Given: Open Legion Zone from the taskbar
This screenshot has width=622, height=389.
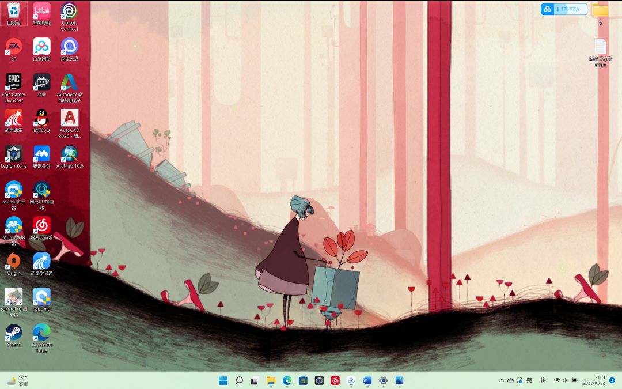Looking at the screenshot, I should 319,381.
